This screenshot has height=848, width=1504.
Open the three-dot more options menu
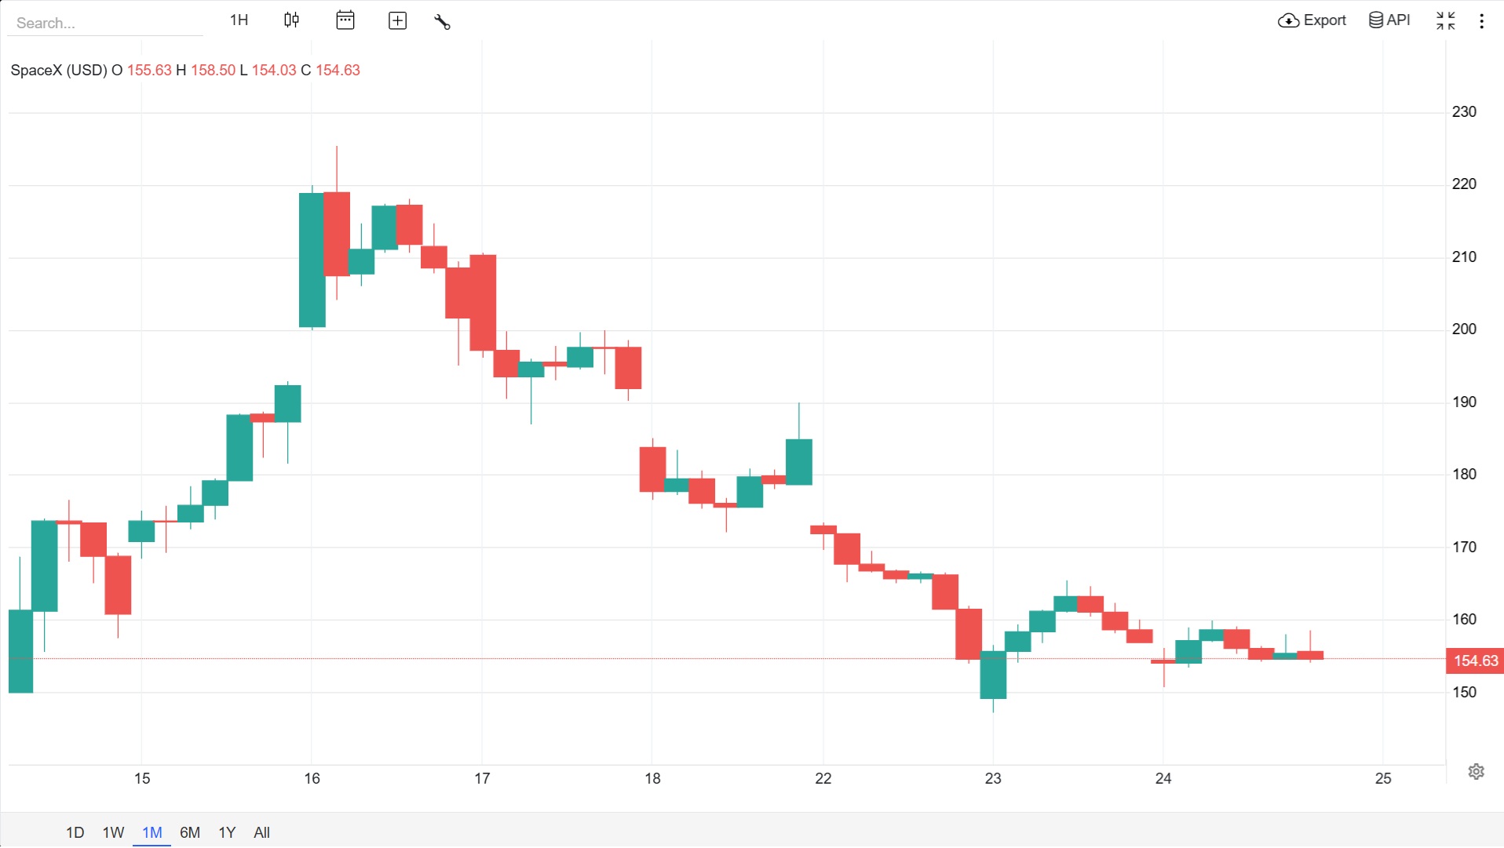point(1481,21)
